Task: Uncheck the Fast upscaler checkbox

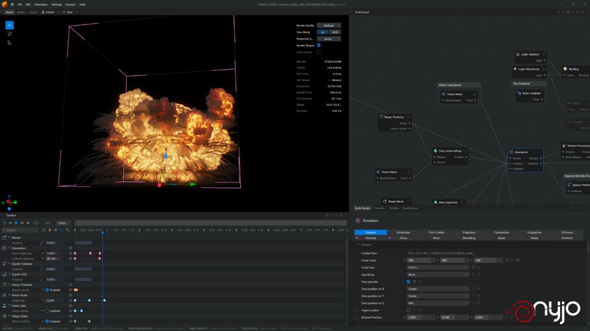Action: pos(409,281)
